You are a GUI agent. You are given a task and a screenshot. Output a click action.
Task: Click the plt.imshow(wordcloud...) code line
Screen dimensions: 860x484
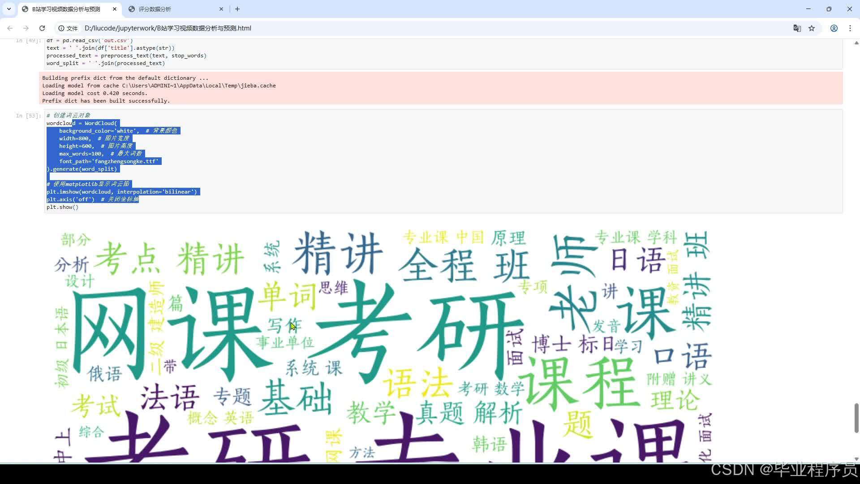[122, 192]
